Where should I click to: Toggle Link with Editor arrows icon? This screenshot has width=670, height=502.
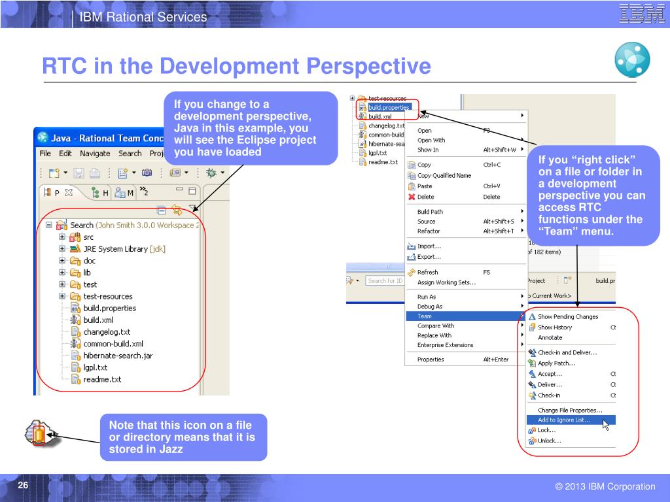(177, 210)
